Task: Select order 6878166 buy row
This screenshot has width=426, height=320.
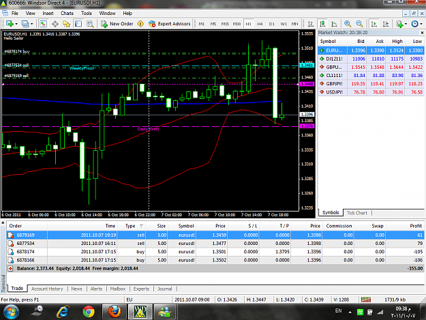Action: (215, 260)
